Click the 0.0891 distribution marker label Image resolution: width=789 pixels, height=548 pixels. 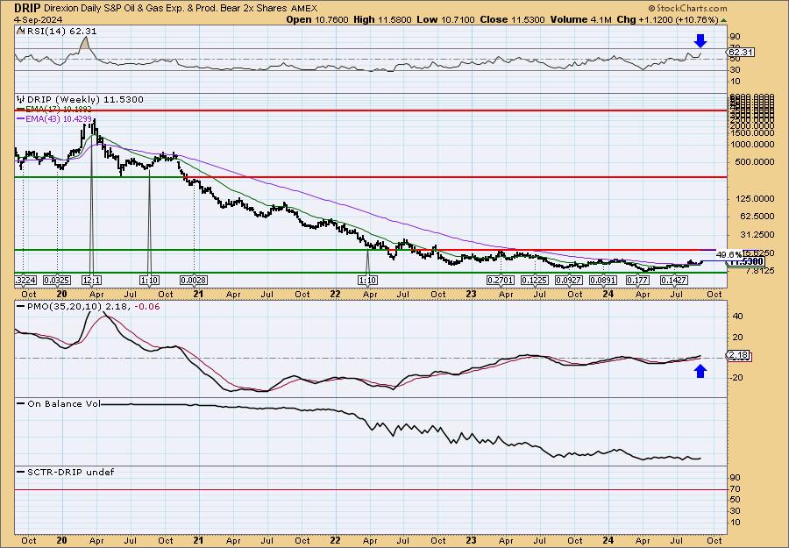pos(603,280)
